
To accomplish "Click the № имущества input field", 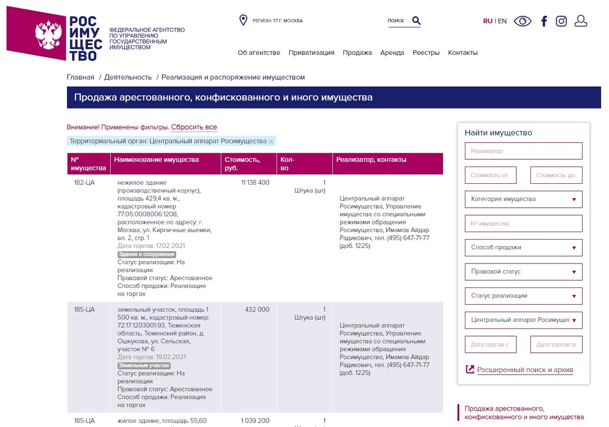I will [523, 223].
